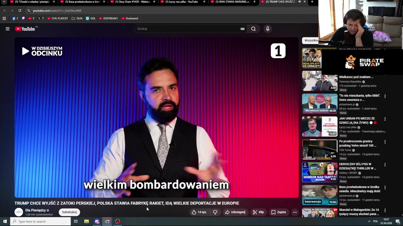The width and height of the screenshot is (403, 226).
Task: Reload the page in browser
Action: pyautogui.click(x=20, y=11)
